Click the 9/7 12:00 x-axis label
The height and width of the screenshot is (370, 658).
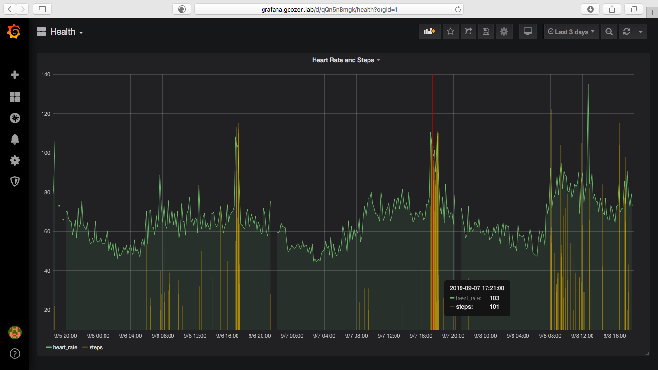tap(389, 336)
